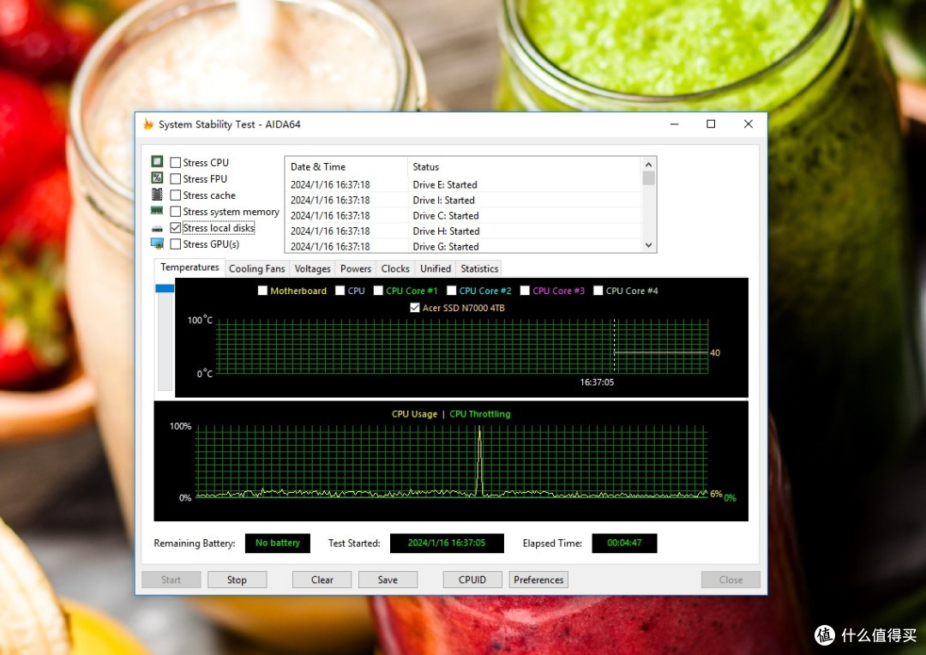The height and width of the screenshot is (655, 926).
Task: Click the Status column header
Action: point(525,167)
